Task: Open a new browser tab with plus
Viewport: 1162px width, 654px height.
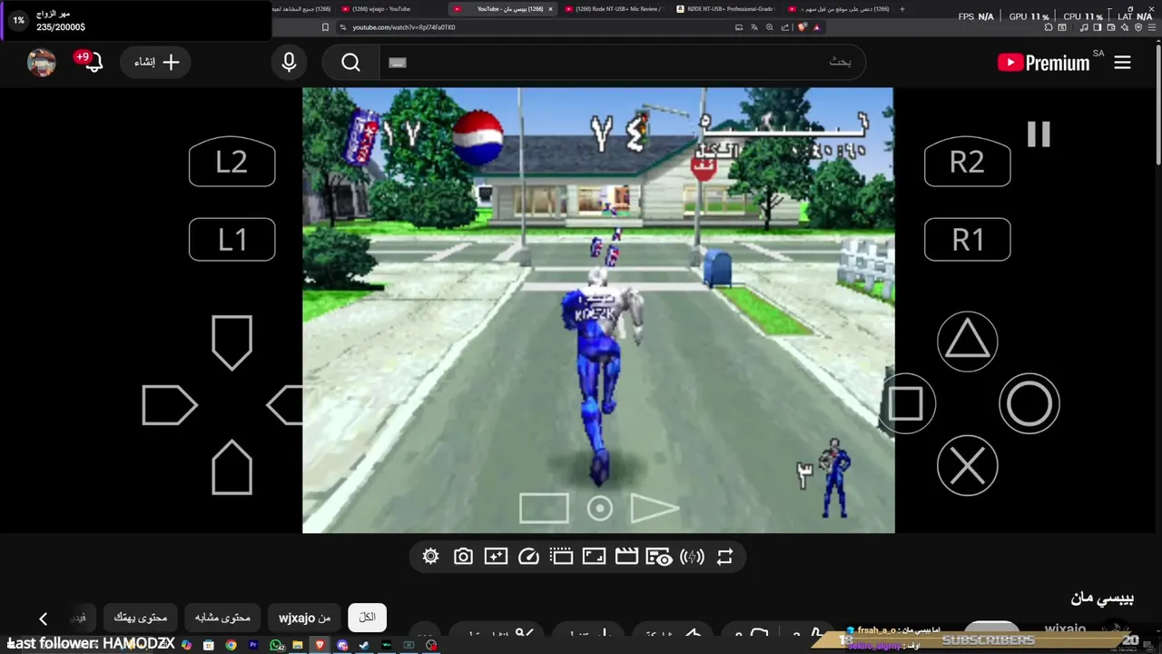Action: click(901, 9)
